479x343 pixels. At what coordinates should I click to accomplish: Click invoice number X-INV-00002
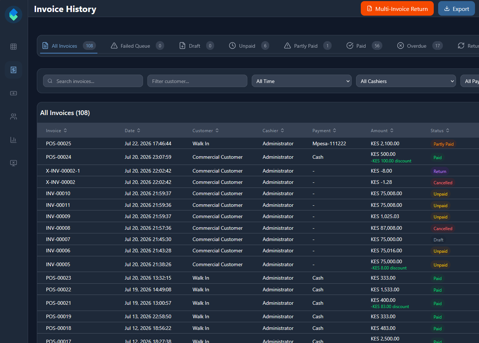tap(61, 182)
